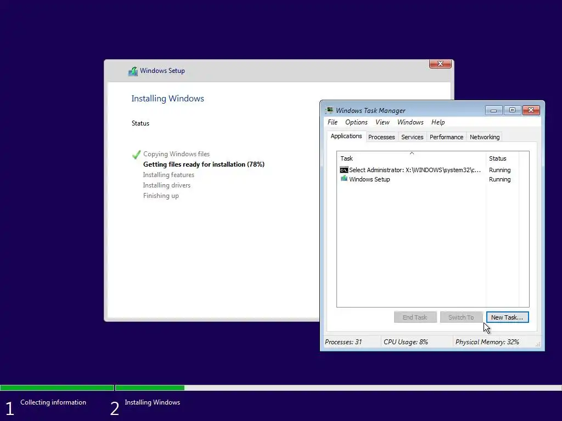Image resolution: width=562 pixels, height=421 pixels.
Task: Open the View menu
Action: (383, 122)
